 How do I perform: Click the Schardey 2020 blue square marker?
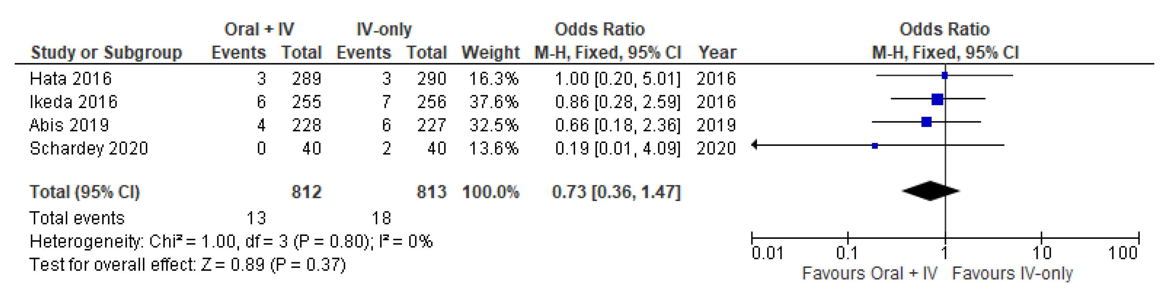(875, 146)
